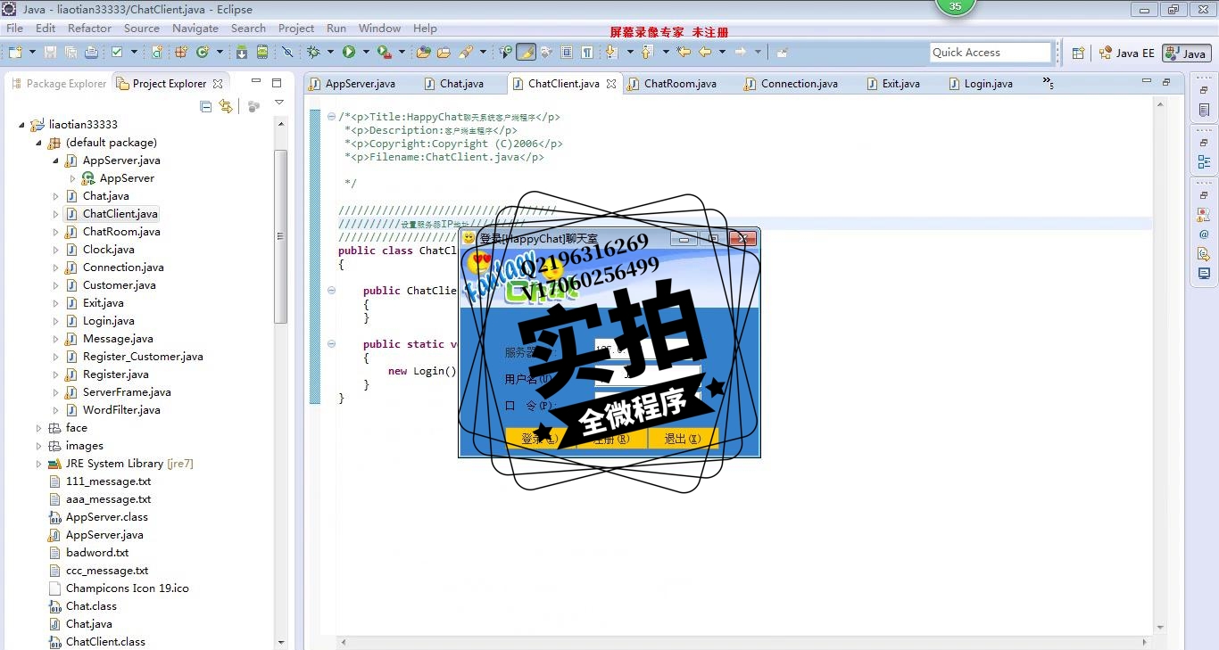1219x650 pixels.
Task: Click the Debug bug icon
Action: click(x=313, y=53)
